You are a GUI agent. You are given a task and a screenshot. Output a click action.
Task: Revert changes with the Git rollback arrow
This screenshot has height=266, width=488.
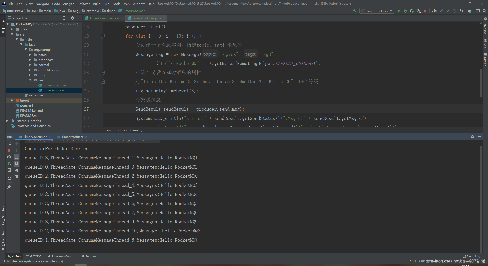[x=461, y=11]
